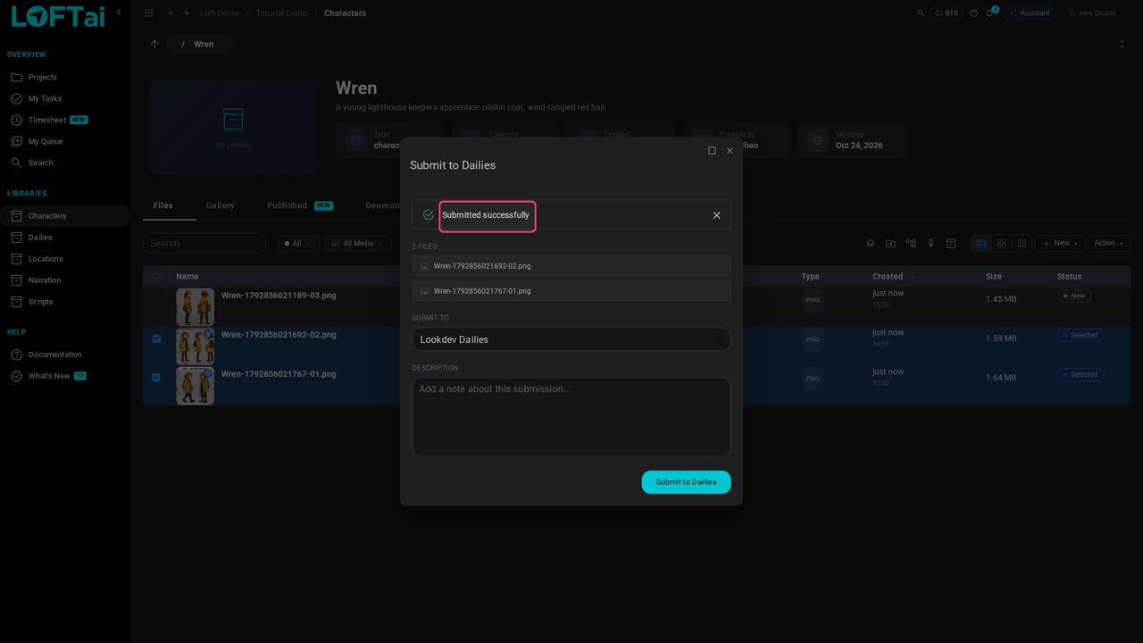Switch to grid view
The height and width of the screenshot is (643, 1143).
[x=1002, y=243]
